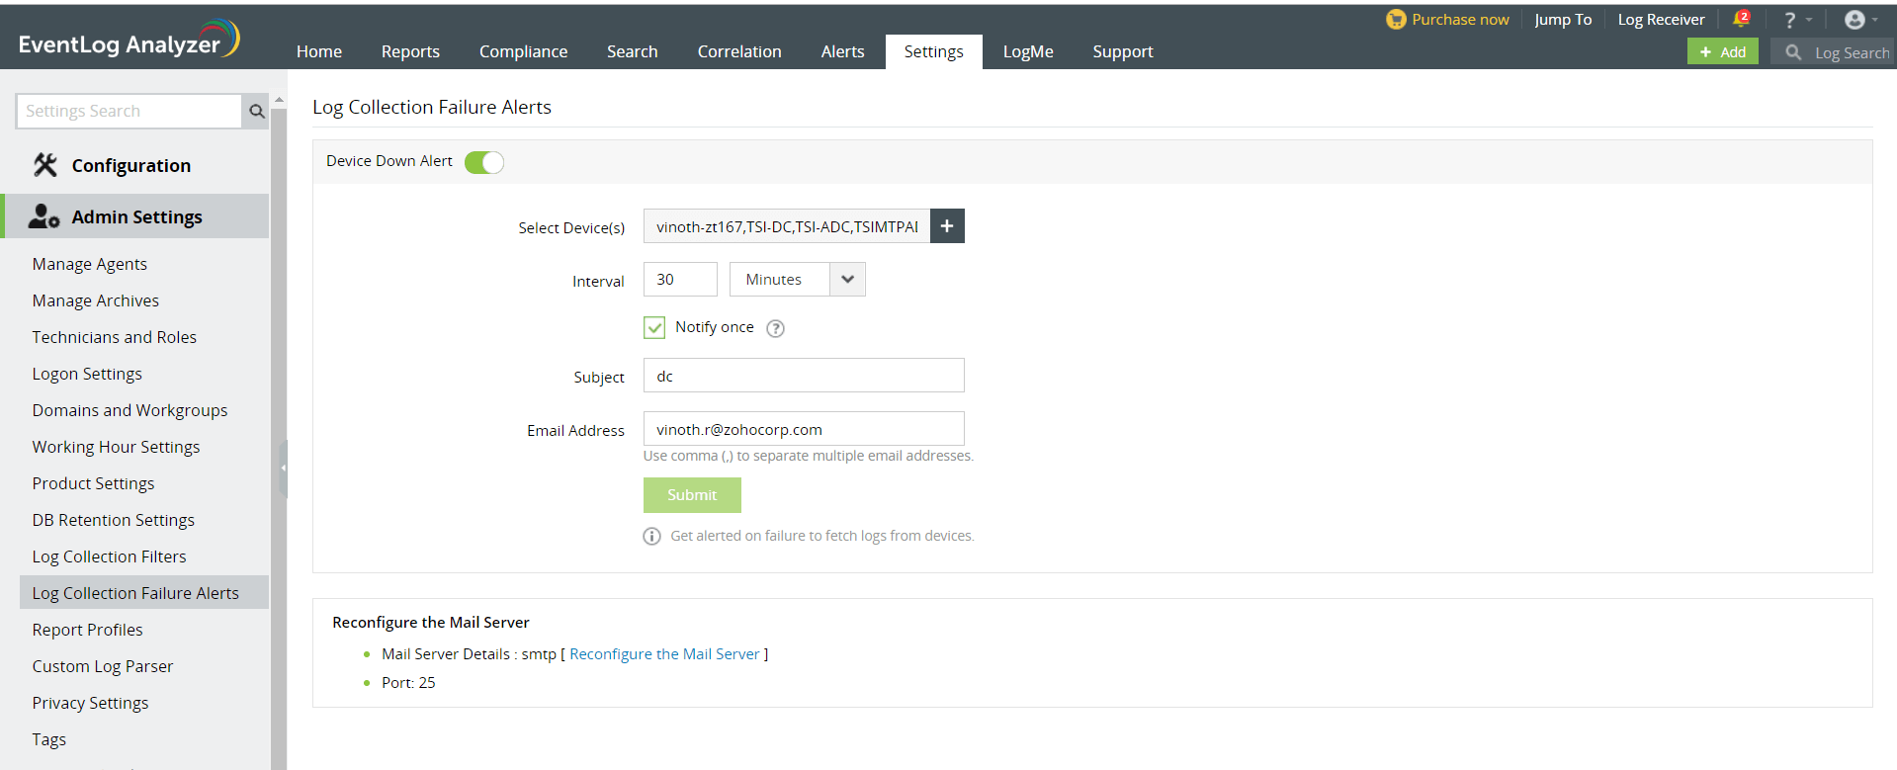Open Manage Archives settings
Viewport: 1897px width, 770px height.
pyautogui.click(x=96, y=300)
